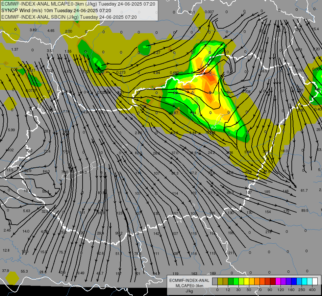Click the map value 154
This screenshot has width=322, height=296.
[268, 212]
